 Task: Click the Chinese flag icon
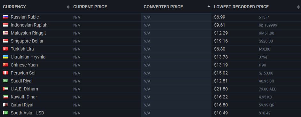click(5, 65)
